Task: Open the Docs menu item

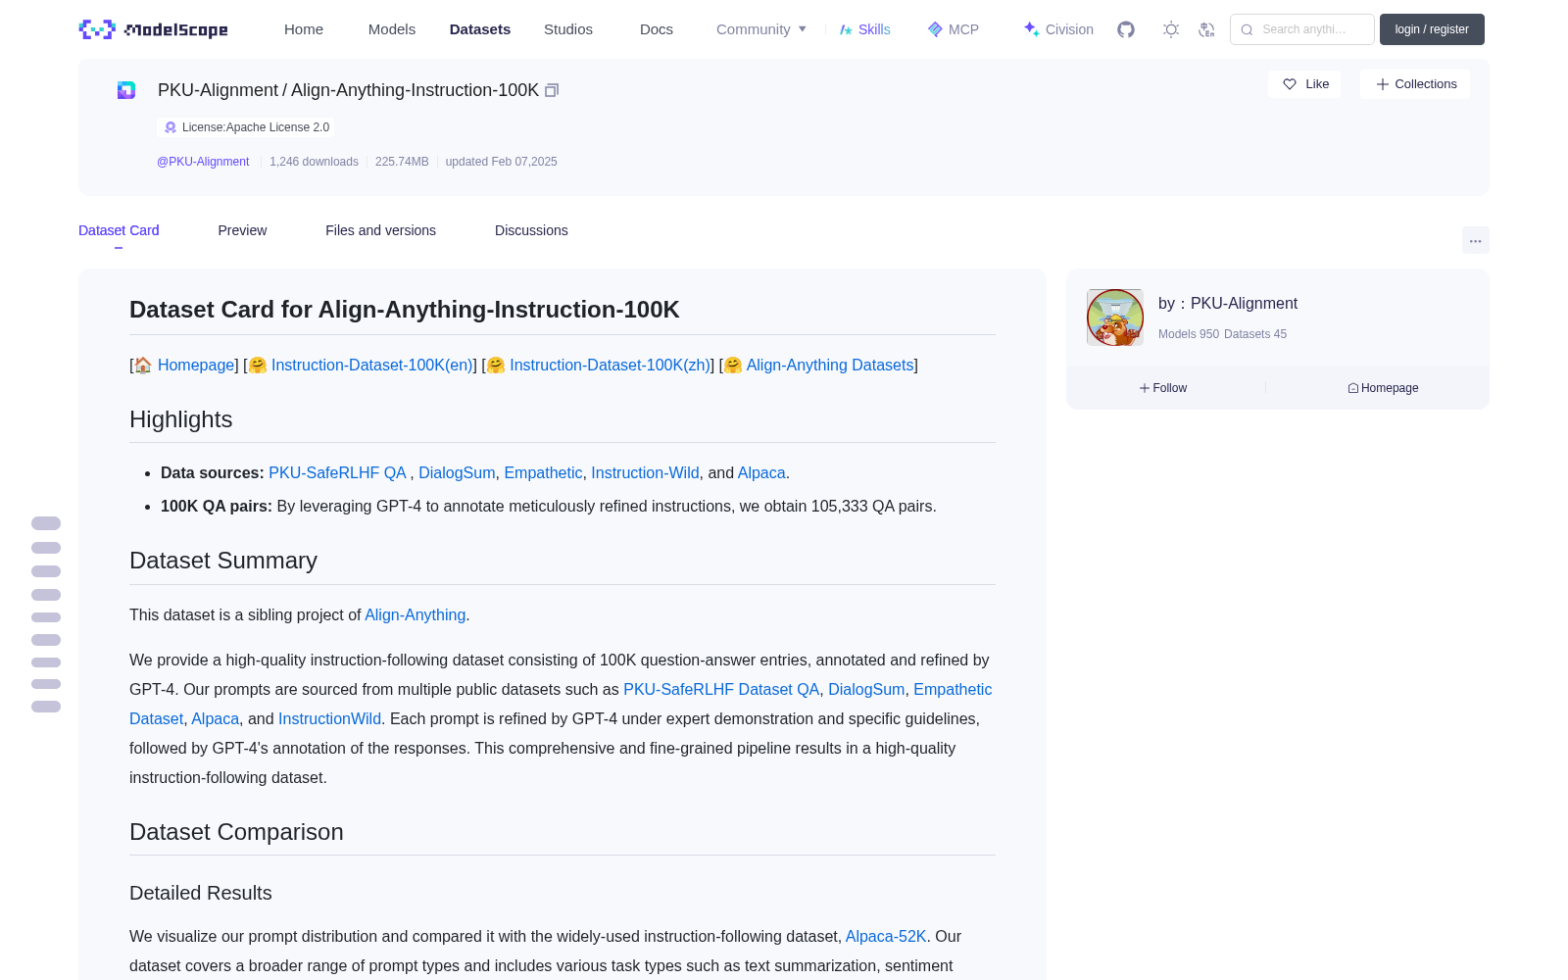Action: click(x=657, y=29)
